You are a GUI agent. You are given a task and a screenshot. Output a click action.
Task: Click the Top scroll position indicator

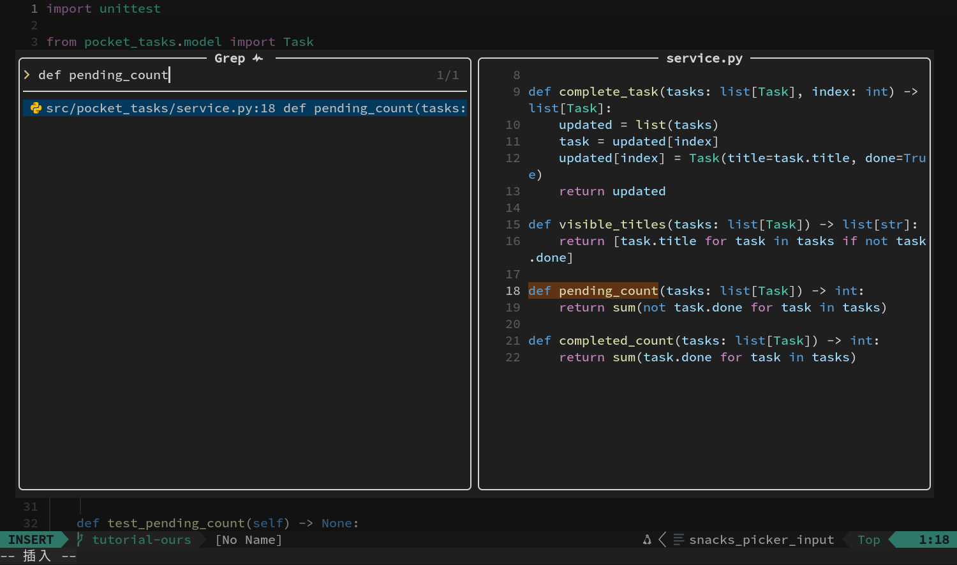point(869,539)
